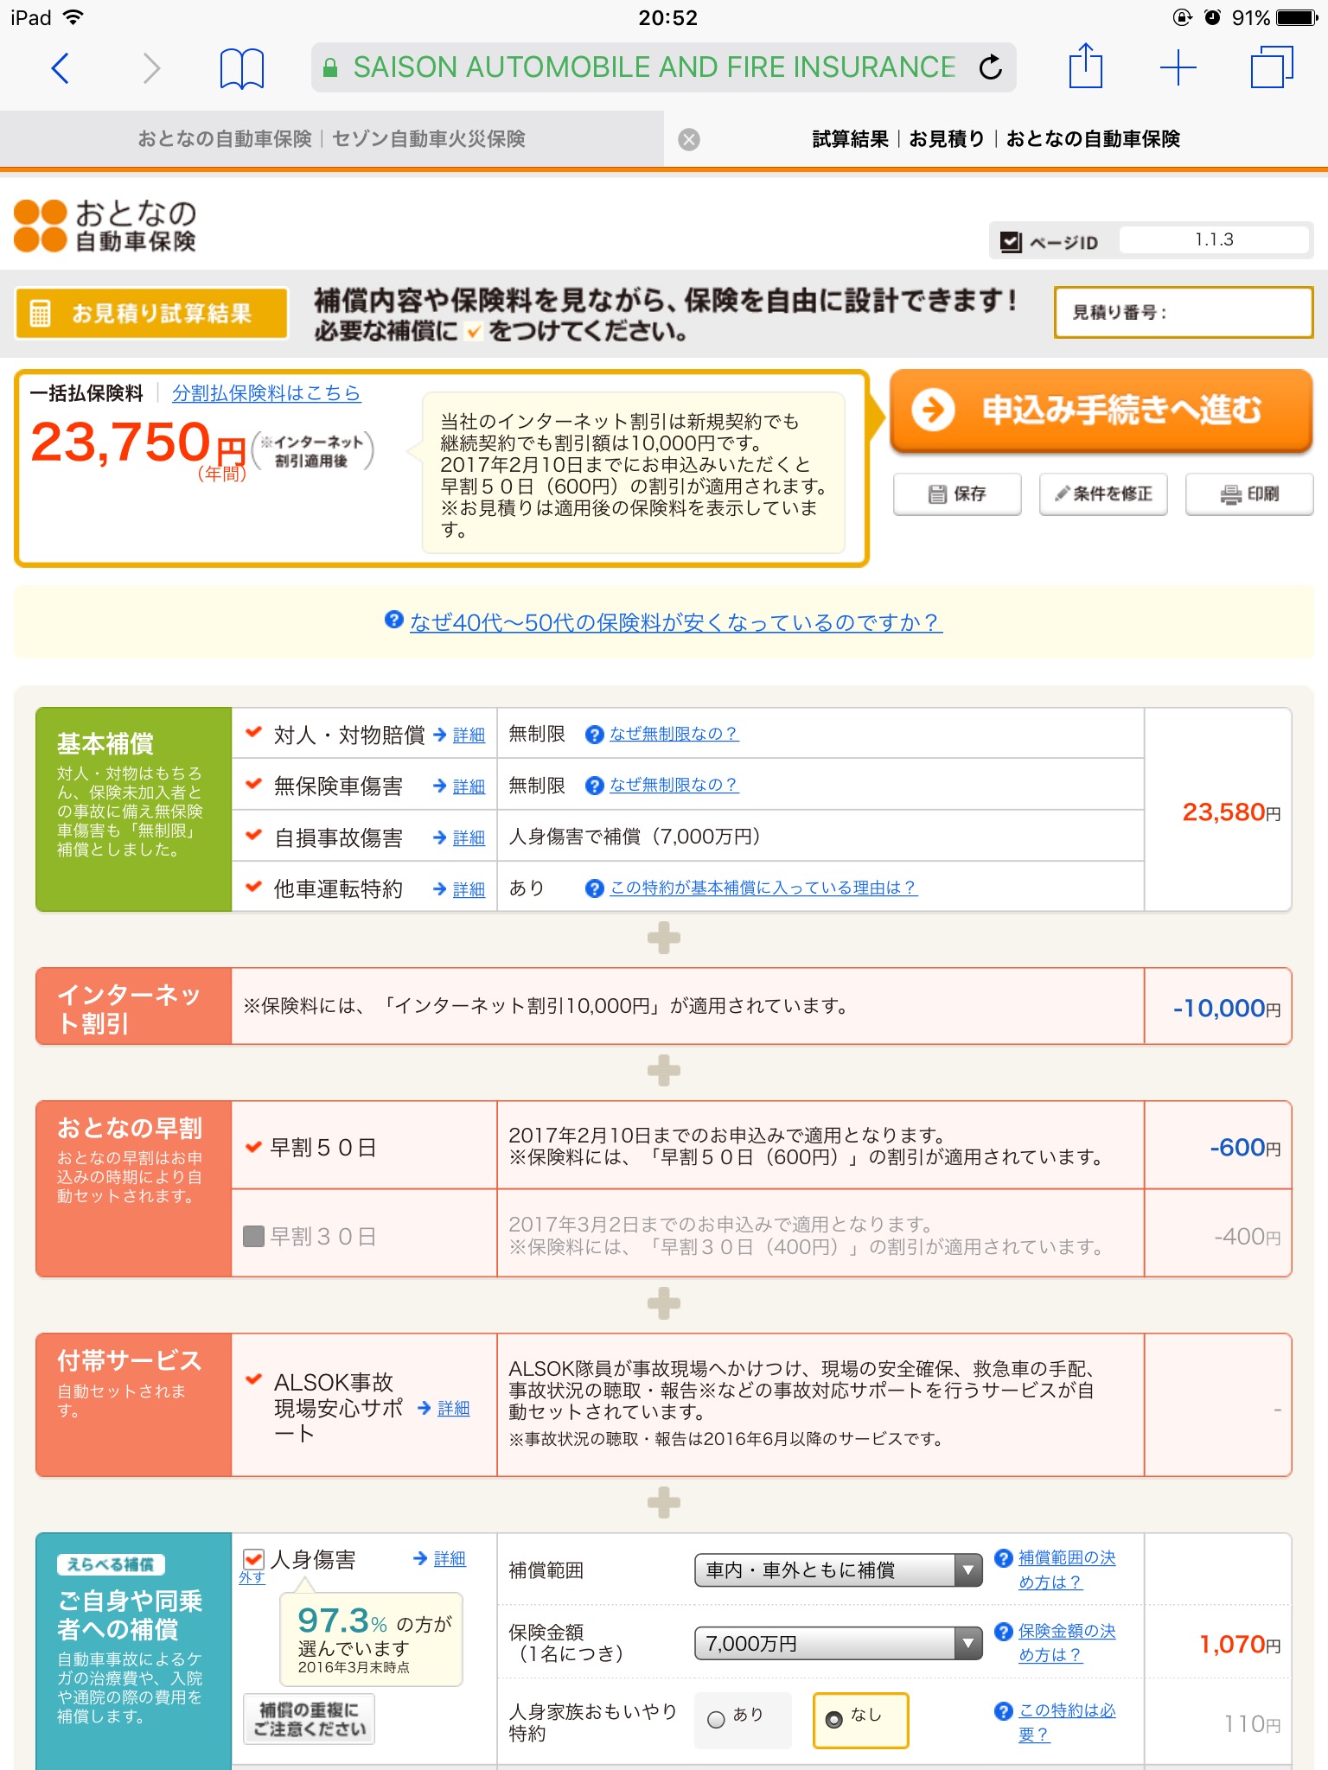Open なぜ無制限なの？ link in 対人・対物賠償 row
The width and height of the screenshot is (1328, 1770).
click(x=674, y=734)
